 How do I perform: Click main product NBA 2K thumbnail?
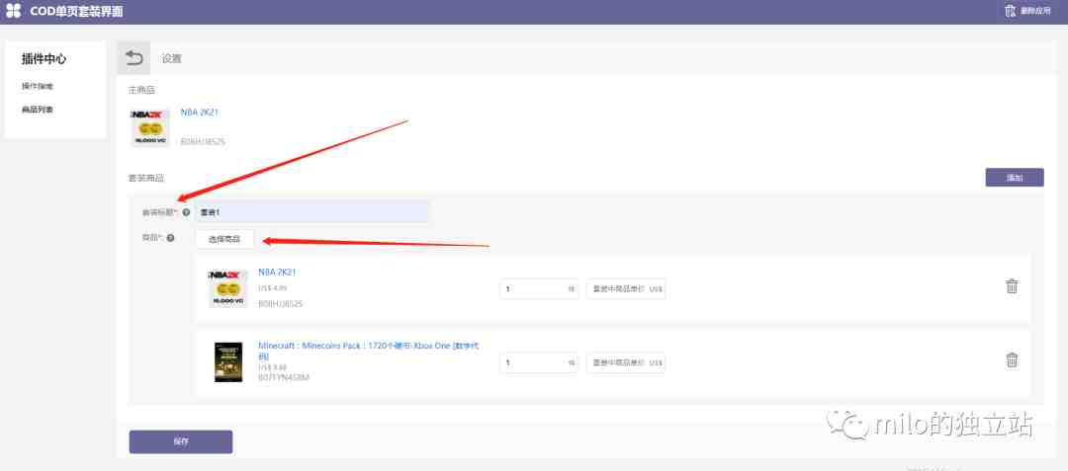click(150, 127)
